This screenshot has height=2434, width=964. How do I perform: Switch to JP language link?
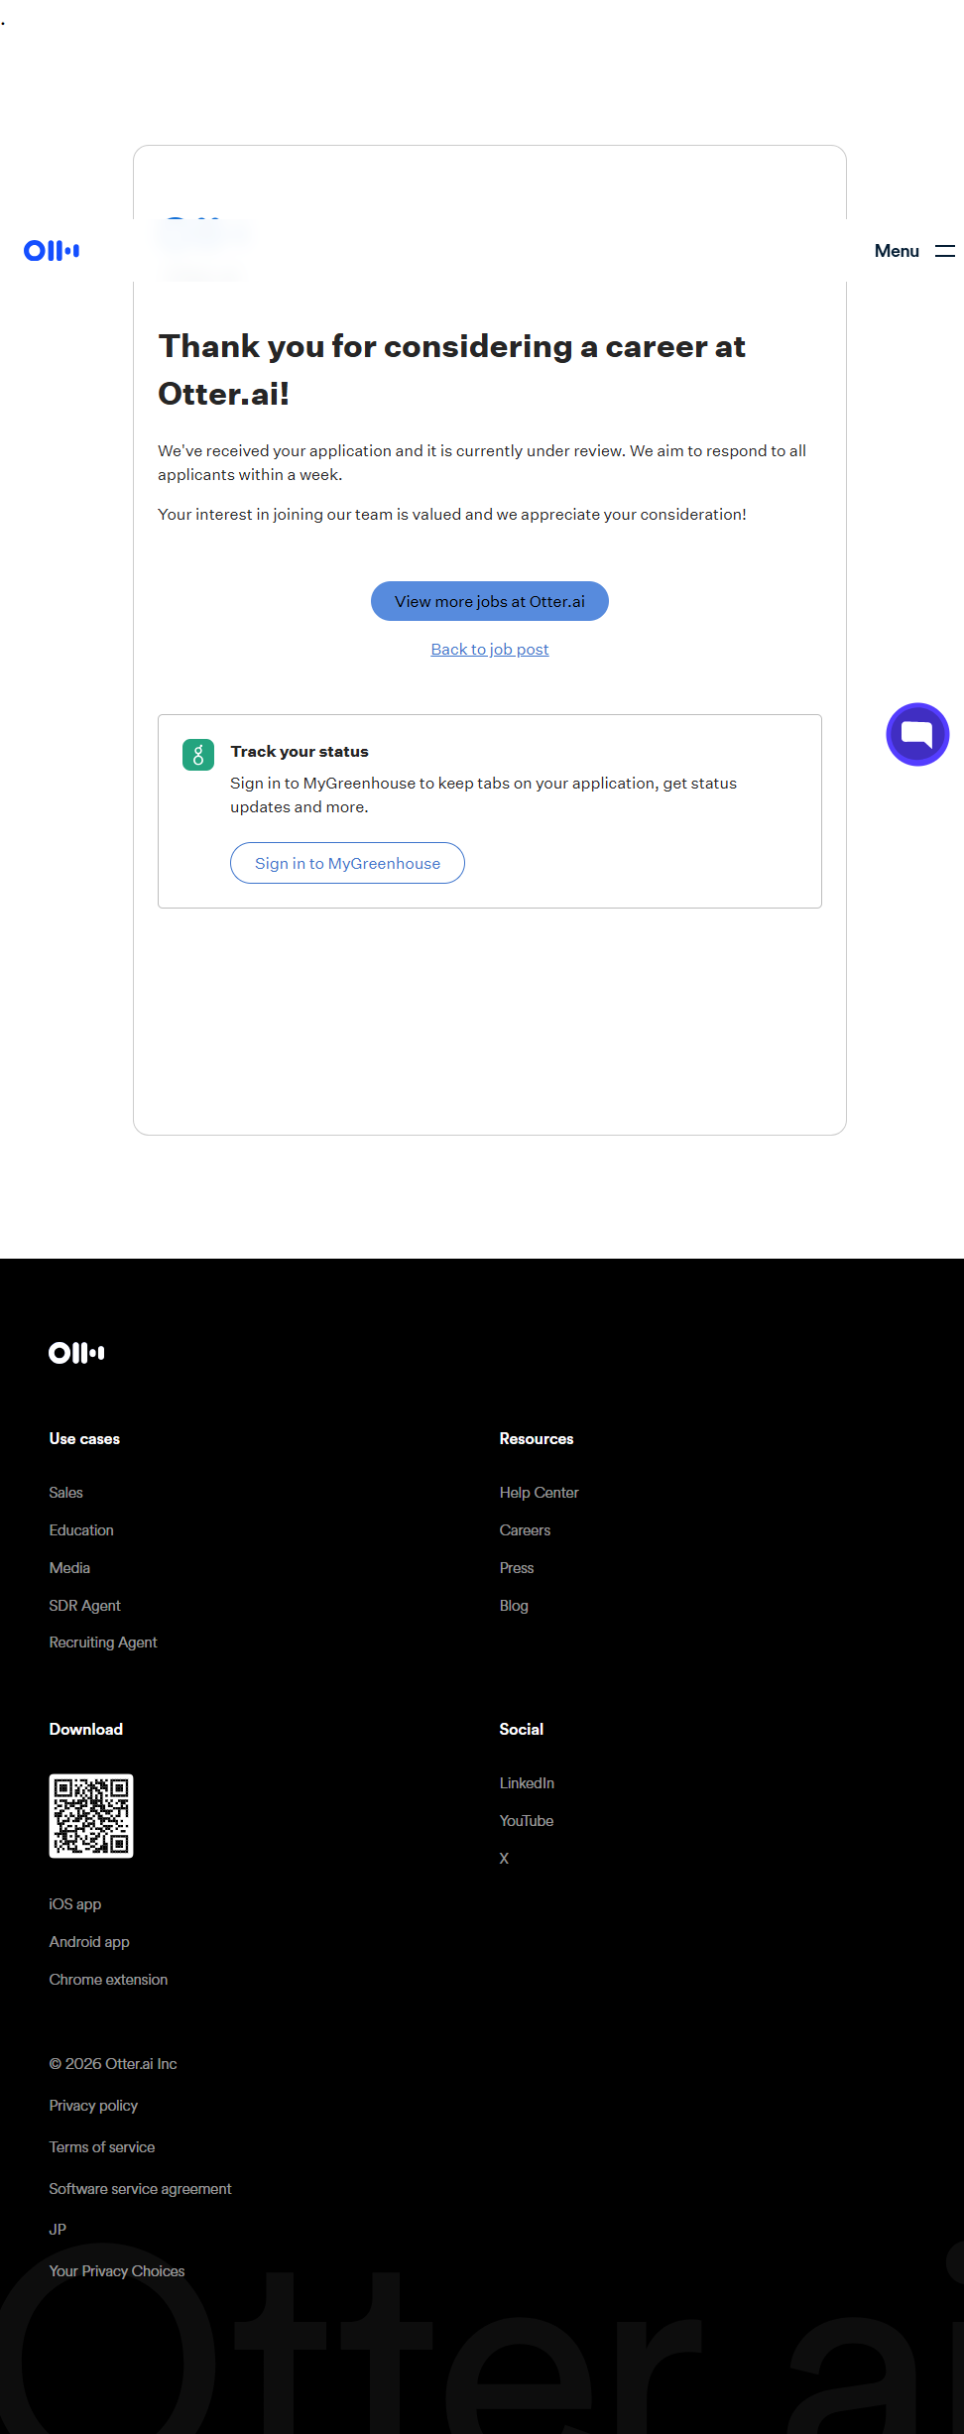58,2230
